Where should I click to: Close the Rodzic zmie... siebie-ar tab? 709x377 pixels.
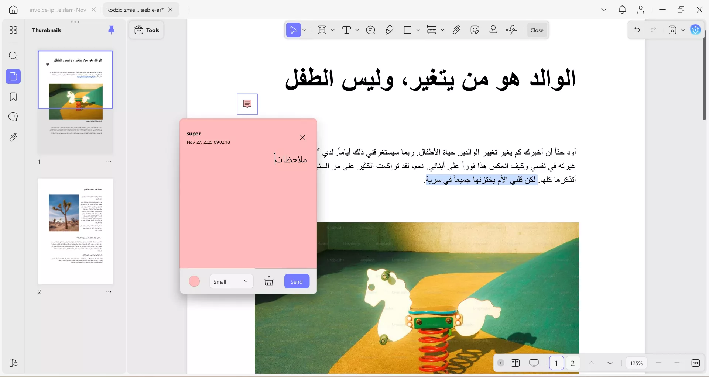171,10
